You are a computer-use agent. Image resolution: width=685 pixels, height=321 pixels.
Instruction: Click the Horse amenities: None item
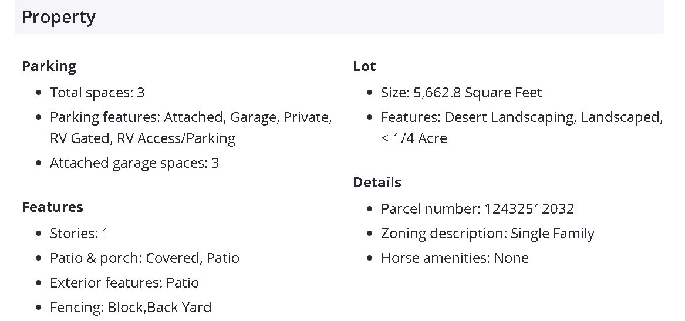454,258
